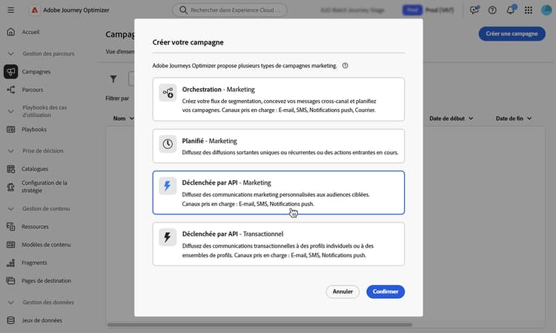556x333 pixels.
Task: Choose Déclenchée par API - Transactionnel option
Action: 279,243
